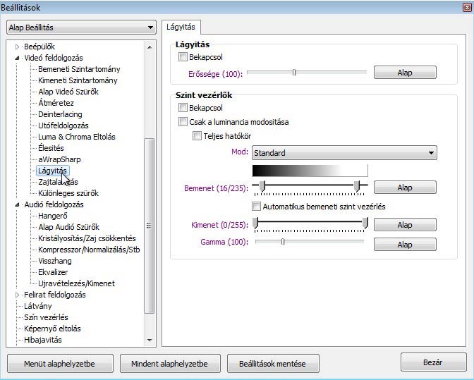Select Zajtalanitás in the settings tree
Viewport: 474px width, 380px height.
tap(58, 182)
